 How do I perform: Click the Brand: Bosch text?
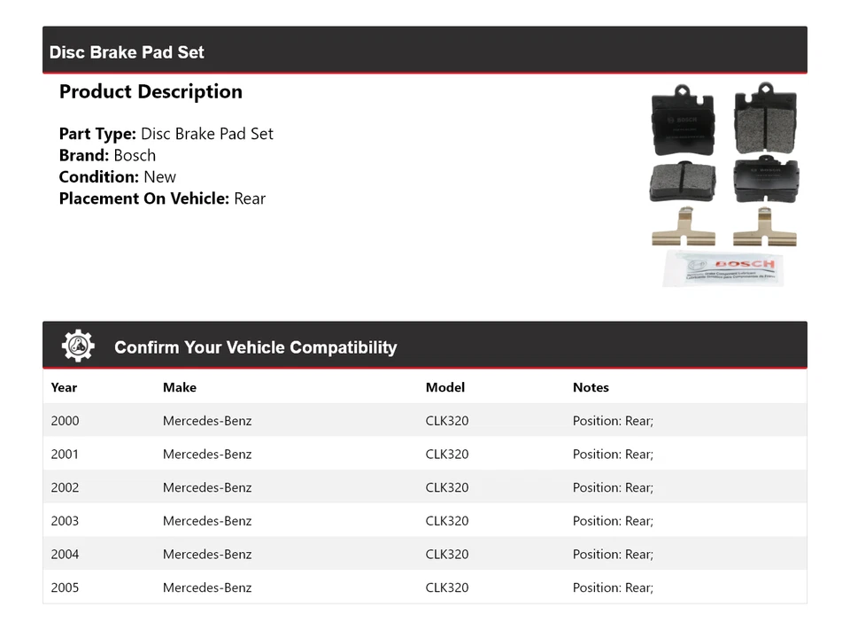point(107,155)
